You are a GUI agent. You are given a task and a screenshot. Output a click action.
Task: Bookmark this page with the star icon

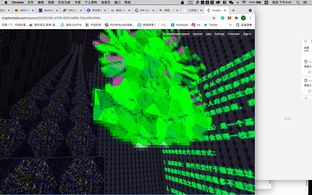coord(214,18)
